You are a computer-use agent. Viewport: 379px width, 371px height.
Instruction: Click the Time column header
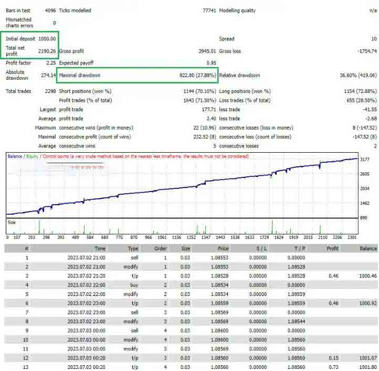click(x=99, y=248)
